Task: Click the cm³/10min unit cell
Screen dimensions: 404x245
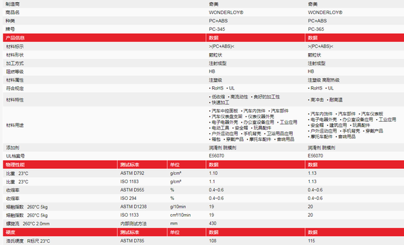Action: 180,215
